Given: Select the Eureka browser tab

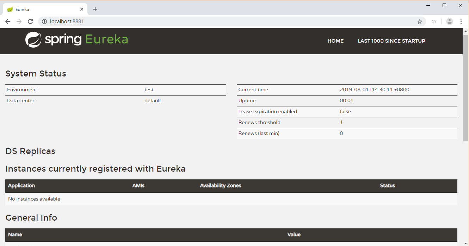Looking at the screenshot, I should point(42,10).
